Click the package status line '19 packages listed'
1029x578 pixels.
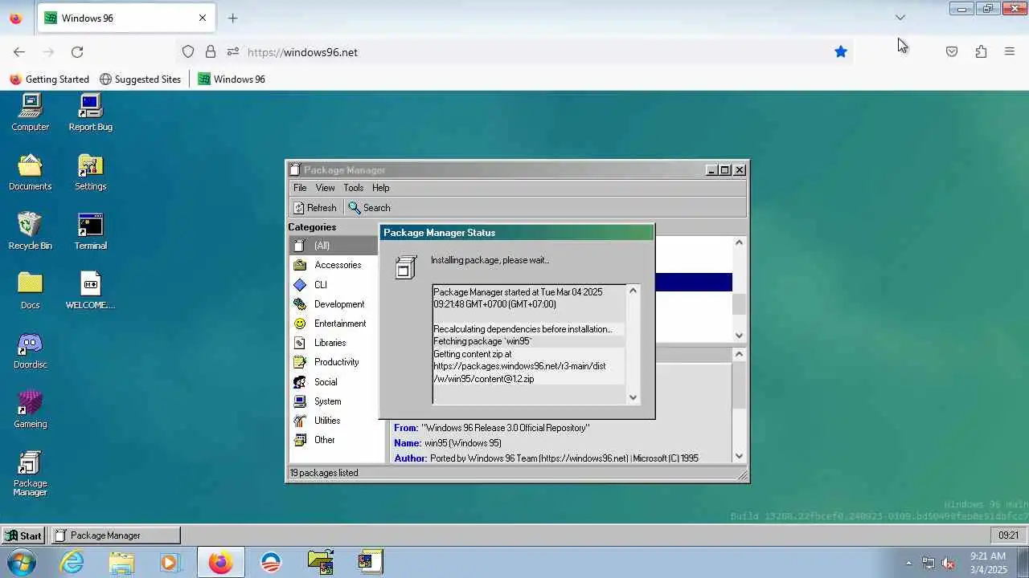point(325,473)
